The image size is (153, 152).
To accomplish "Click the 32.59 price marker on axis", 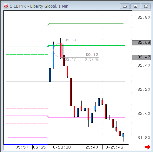I will point(142,43).
